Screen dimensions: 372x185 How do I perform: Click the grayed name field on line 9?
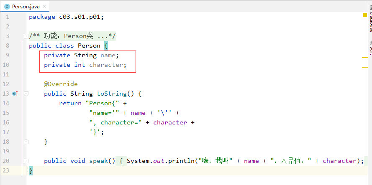(108, 56)
